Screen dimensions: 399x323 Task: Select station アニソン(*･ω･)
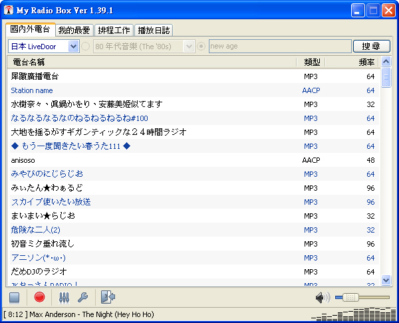194,258
